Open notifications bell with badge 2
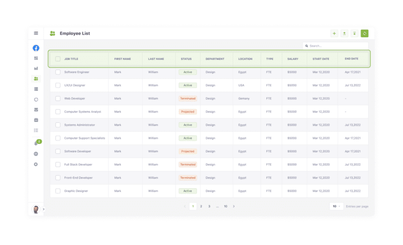 (36, 144)
